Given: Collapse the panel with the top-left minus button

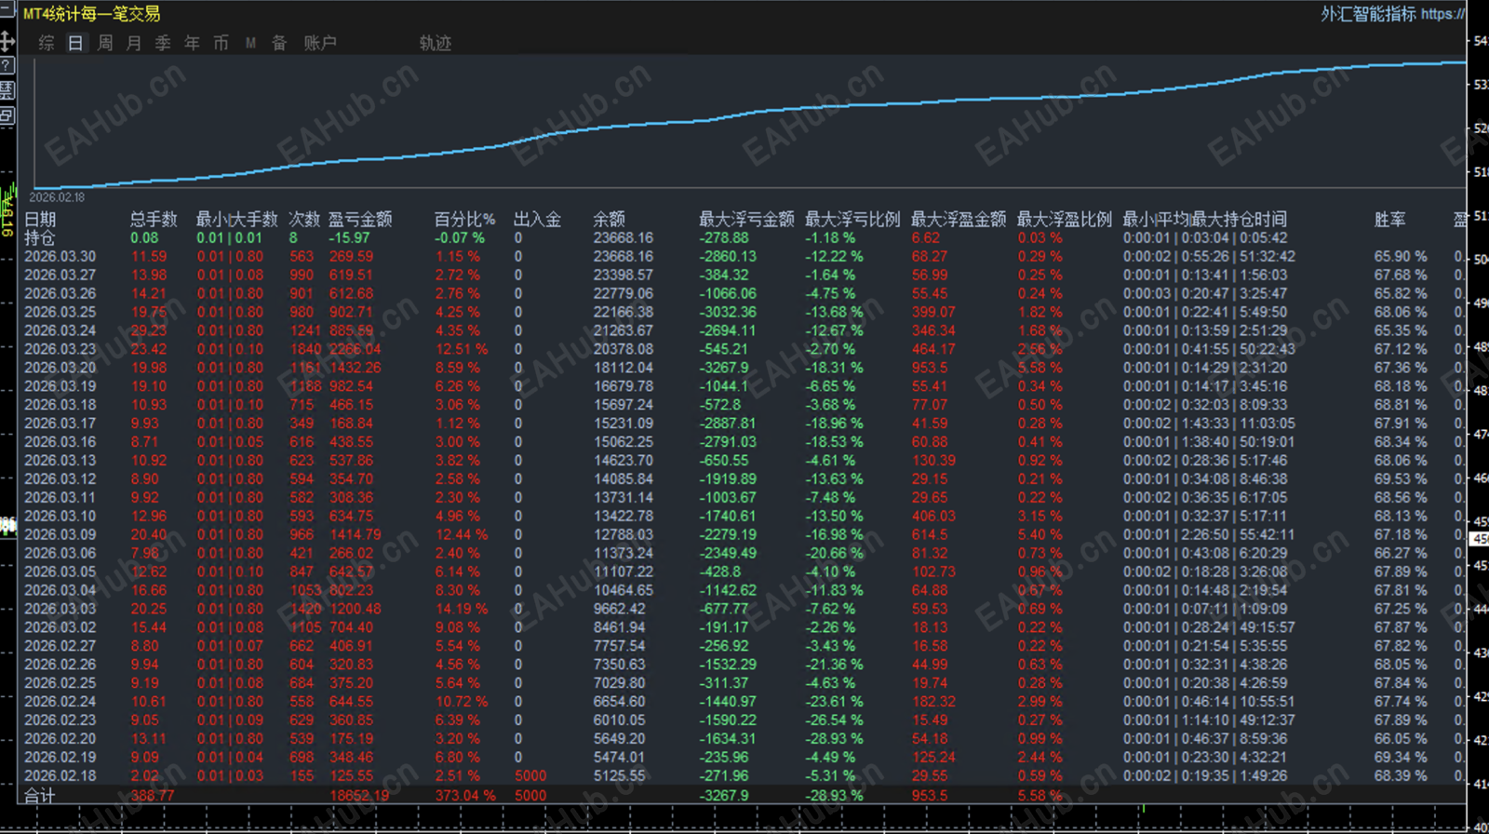Looking at the screenshot, I should (7, 9).
